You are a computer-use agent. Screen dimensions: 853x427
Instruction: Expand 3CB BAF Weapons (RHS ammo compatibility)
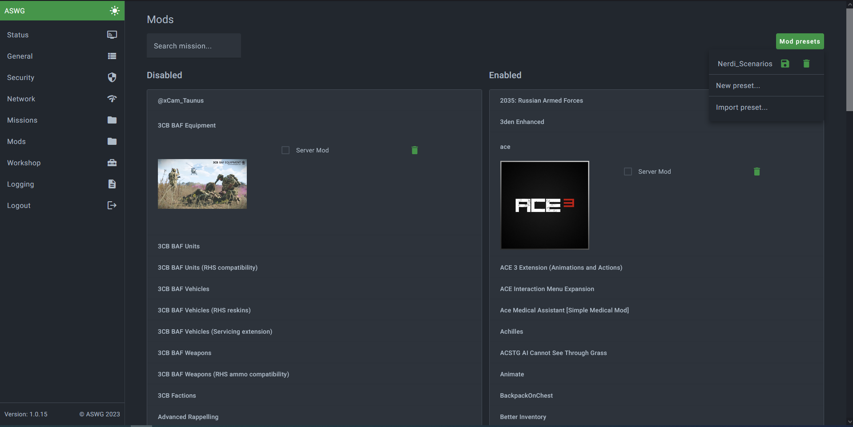click(x=314, y=374)
